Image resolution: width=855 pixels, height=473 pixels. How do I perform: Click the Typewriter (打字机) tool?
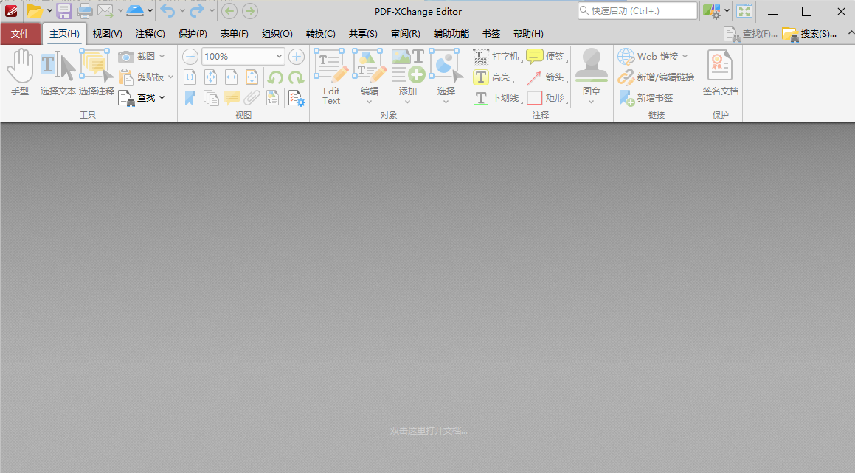pos(496,57)
